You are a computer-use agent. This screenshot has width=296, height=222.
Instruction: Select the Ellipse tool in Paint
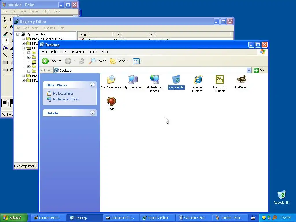pos(5,70)
